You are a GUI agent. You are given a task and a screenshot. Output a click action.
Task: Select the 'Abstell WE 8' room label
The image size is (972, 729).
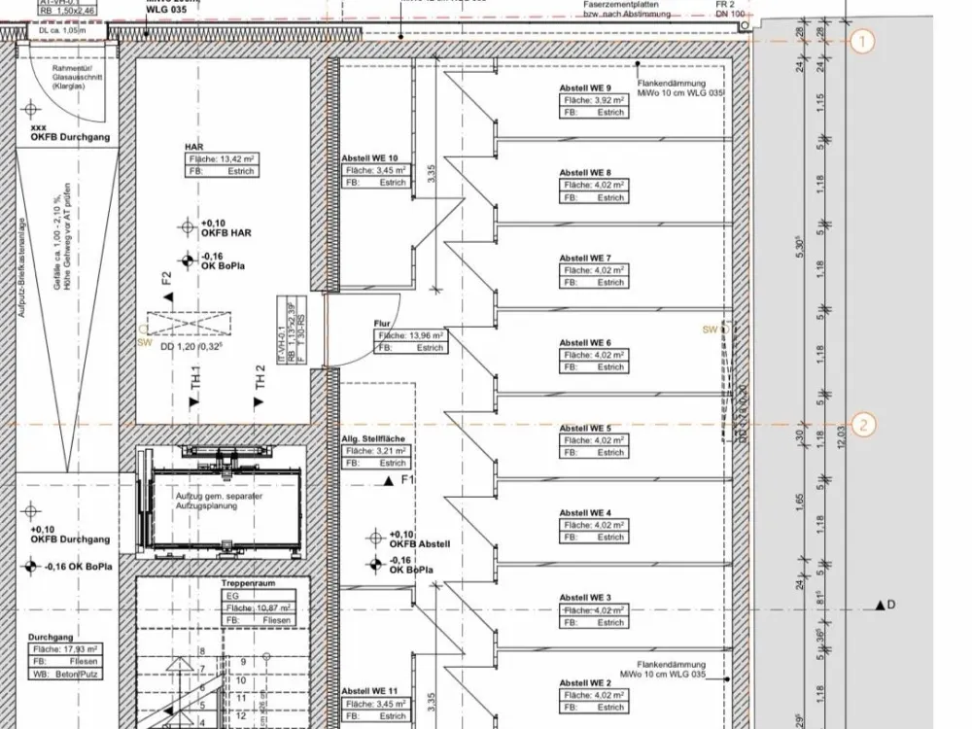tap(584, 173)
